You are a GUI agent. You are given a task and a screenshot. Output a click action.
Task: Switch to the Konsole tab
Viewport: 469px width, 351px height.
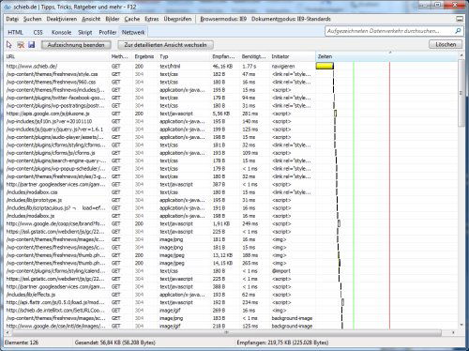pyautogui.click(x=61, y=32)
